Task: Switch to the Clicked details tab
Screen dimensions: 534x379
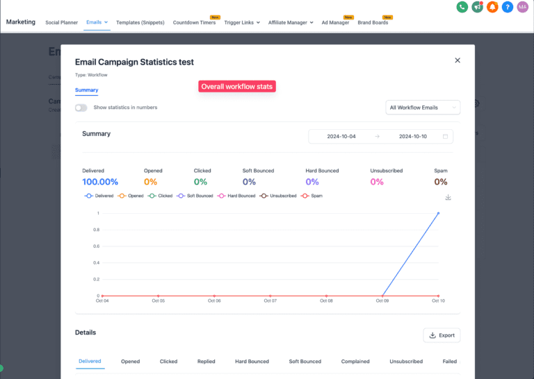Action: (168, 362)
